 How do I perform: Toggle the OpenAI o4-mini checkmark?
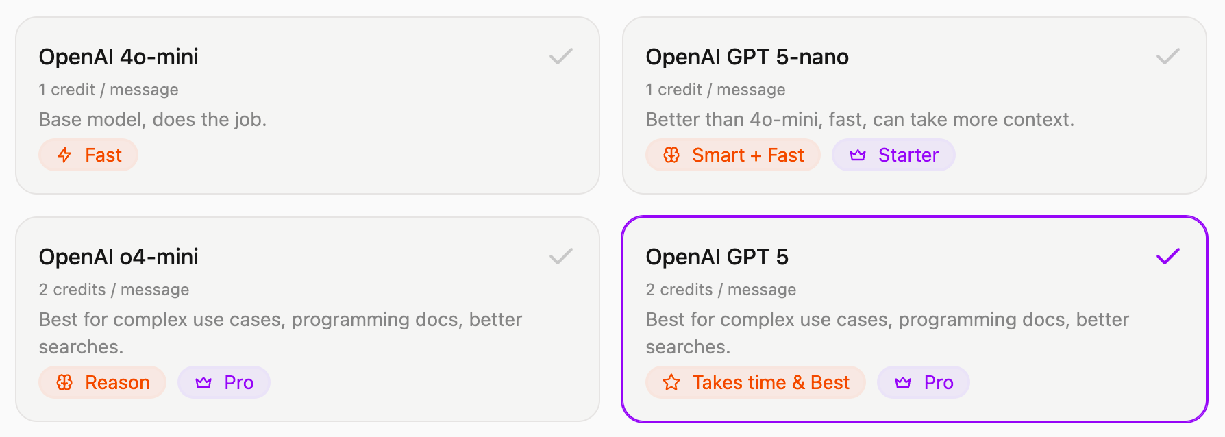pyautogui.click(x=560, y=256)
